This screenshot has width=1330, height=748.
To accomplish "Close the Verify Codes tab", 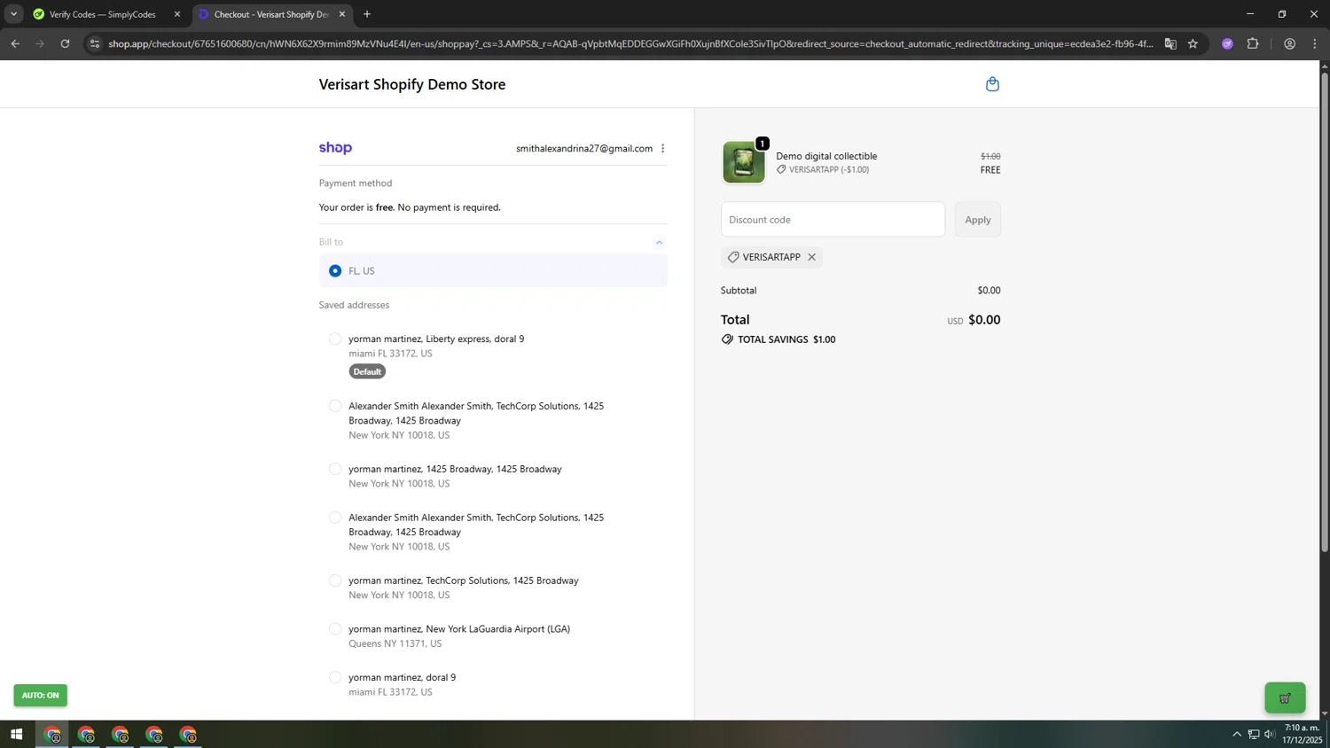I will tap(176, 14).
